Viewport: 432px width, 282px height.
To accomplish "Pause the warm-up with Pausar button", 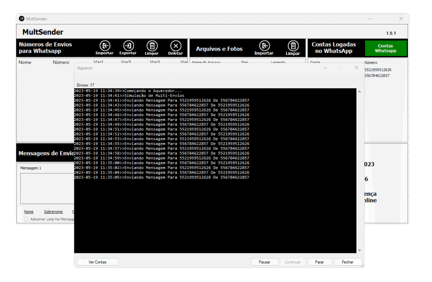I will [x=265, y=262].
